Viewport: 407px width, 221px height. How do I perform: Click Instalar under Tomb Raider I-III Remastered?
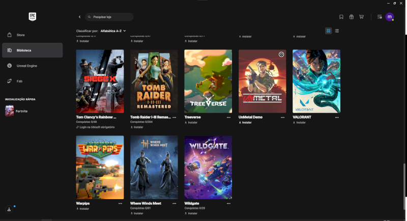tap(137, 127)
